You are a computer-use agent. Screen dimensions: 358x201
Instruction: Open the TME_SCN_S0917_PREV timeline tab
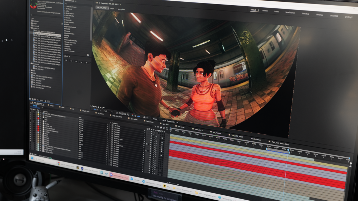[280, 143]
